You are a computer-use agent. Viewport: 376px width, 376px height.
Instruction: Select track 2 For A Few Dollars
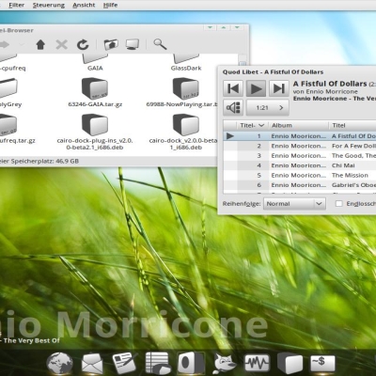pyautogui.click(x=300, y=146)
